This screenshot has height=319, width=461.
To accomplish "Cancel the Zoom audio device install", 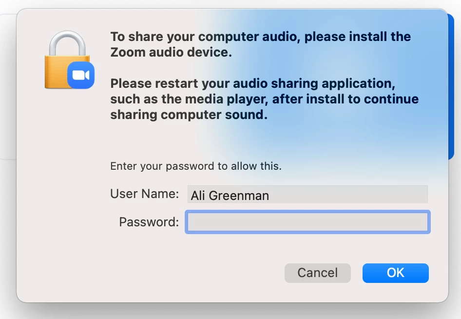I will tap(318, 273).
